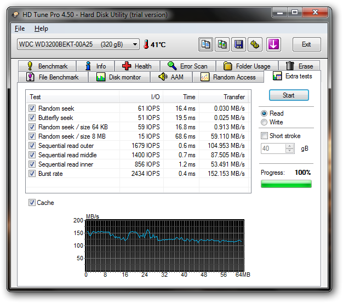Switch to the Health tab
Screen dimensions: 343x303
point(137,66)
